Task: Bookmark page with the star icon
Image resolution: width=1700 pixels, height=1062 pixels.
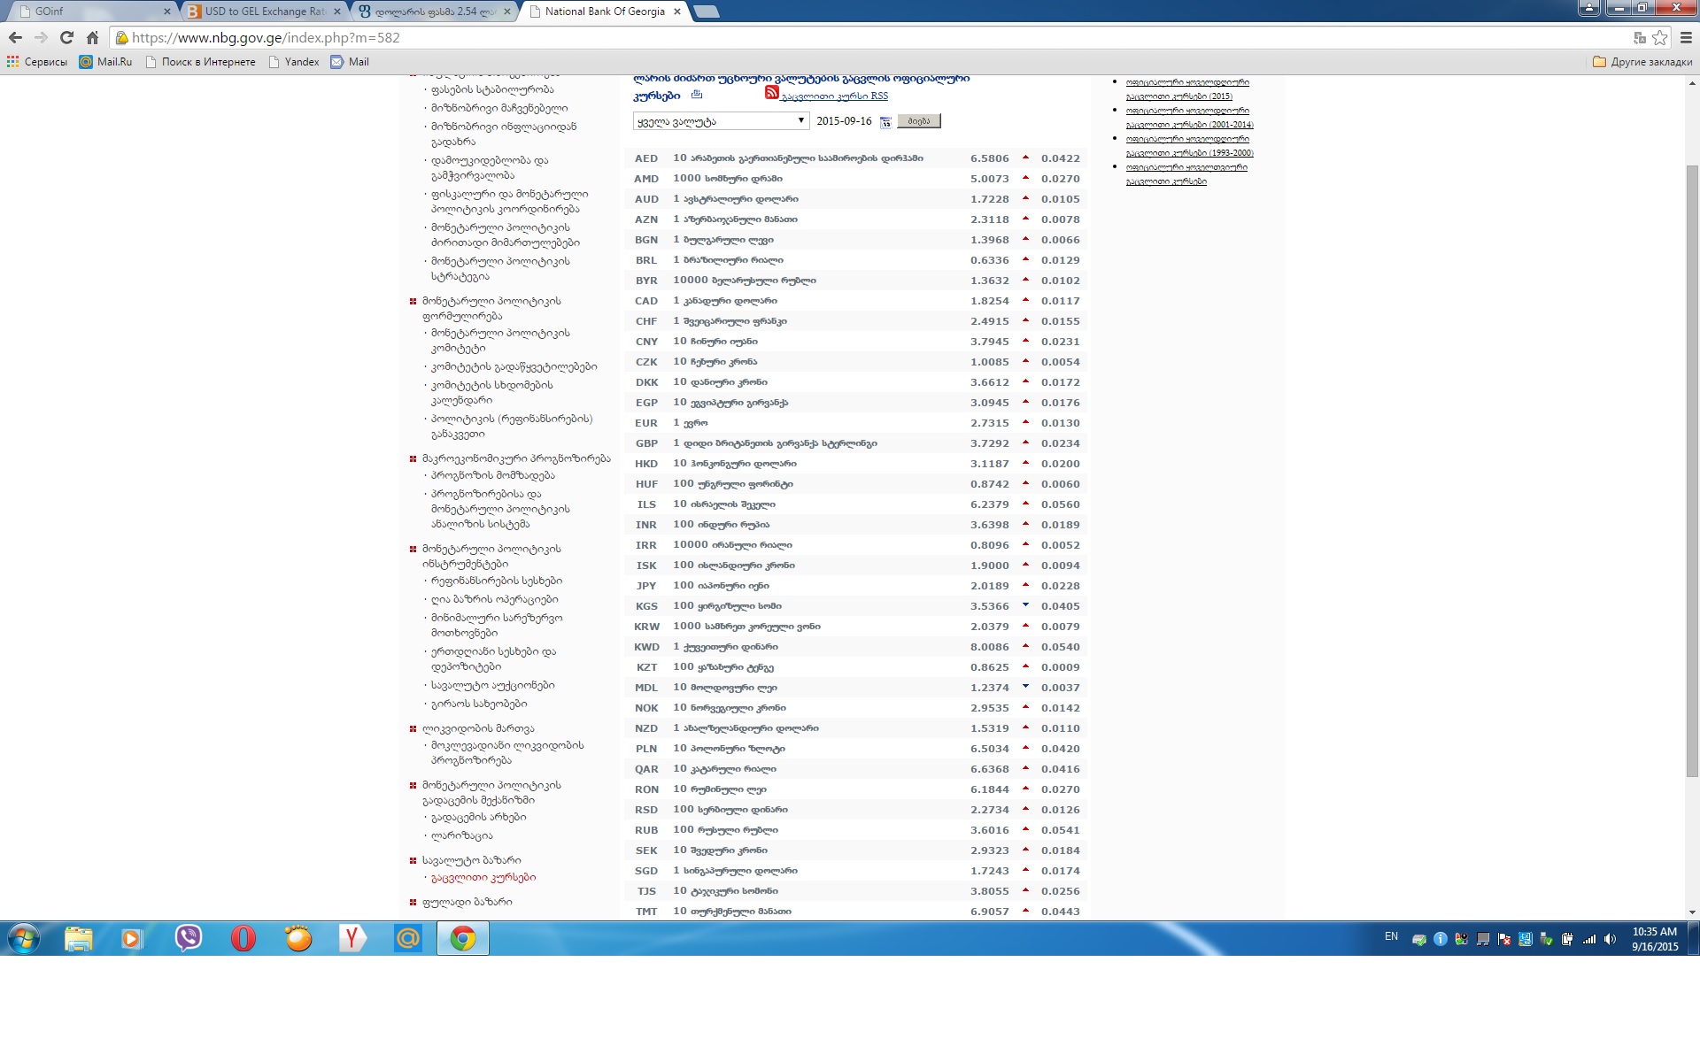Action: [1659, 37]
